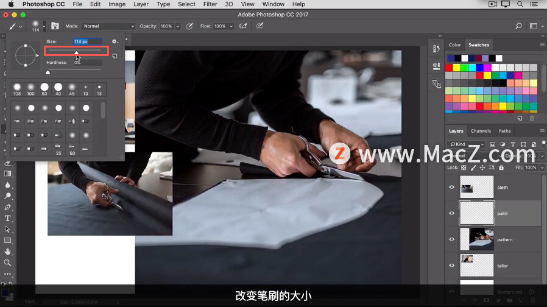Image resolution: width=547 pixels, height=307 pixels.
Task: Select the Zoom tool
Action: (x=7, y=263)
